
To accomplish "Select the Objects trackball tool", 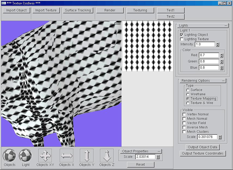I will point(9,156).
